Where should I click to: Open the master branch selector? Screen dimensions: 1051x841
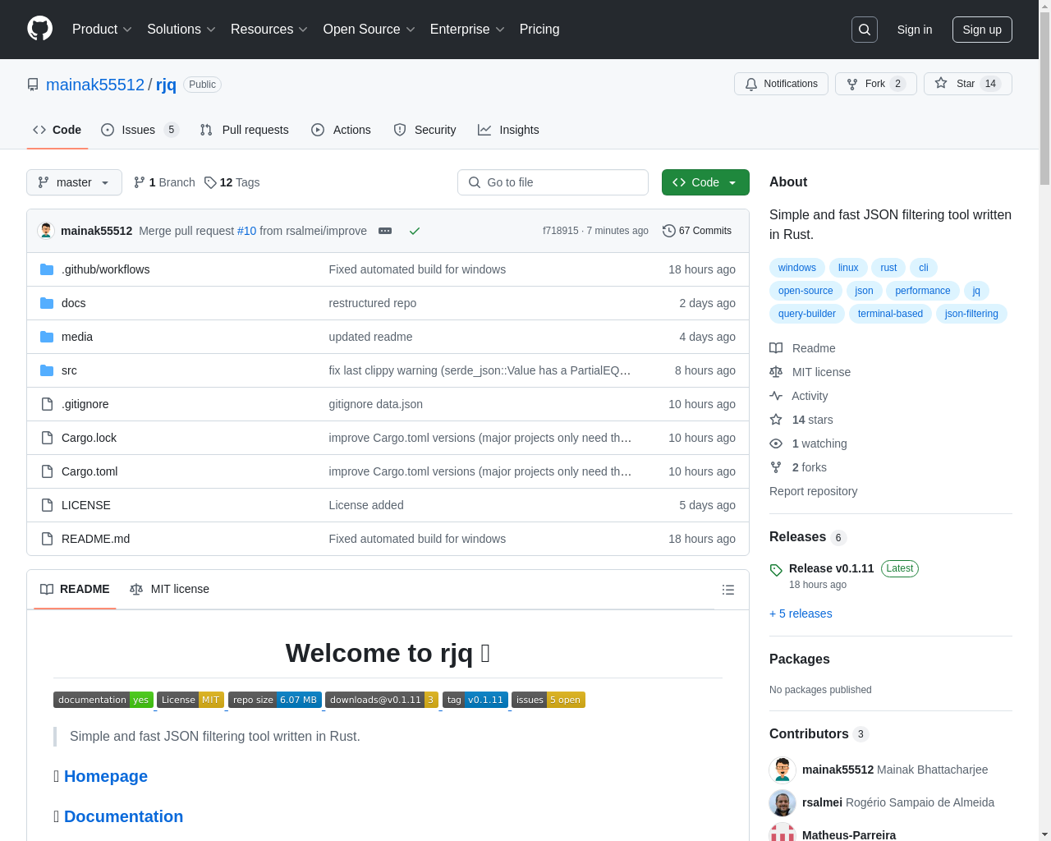click(74, 182)
